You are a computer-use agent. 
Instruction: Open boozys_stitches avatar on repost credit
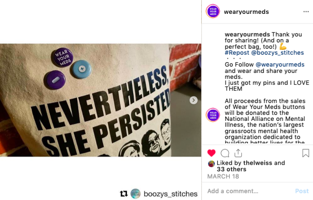pos(135,194)
